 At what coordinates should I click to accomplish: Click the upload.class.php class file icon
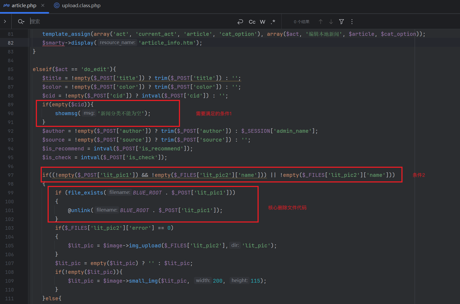[x=57, y=6]
